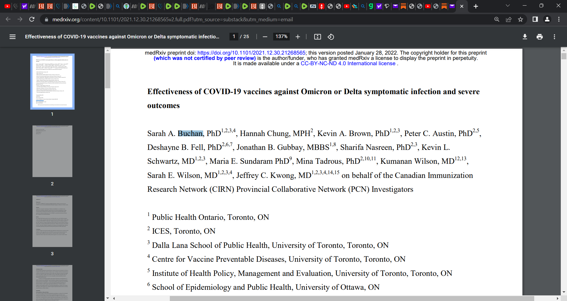Click the horizontal scroll left arrow

tap(114, 298)
